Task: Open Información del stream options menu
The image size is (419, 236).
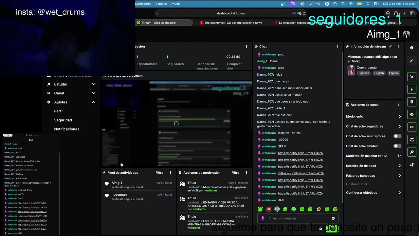Action: [x=398, y=47]
